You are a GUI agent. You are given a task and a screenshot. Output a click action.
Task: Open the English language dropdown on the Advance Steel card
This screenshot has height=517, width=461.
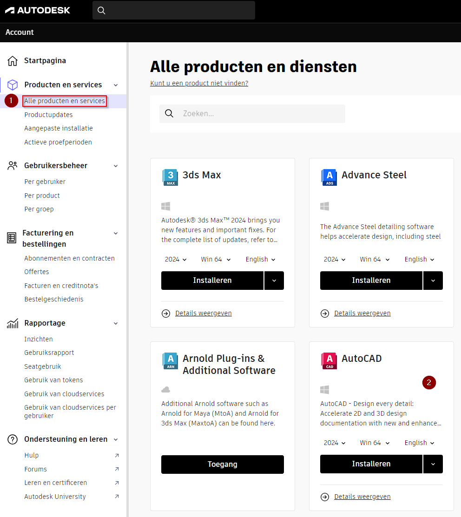[x=420, y=260]
